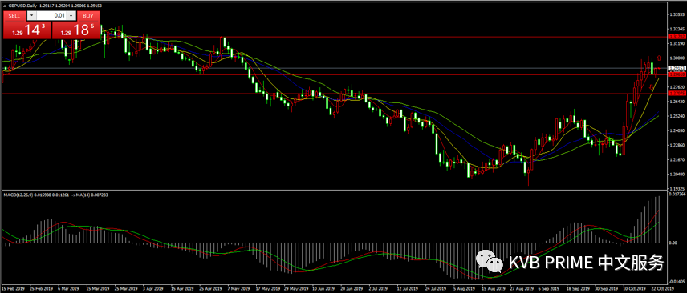Click the buy price 1.29 18 tile
The image size is (687, 293).
[x=76, y=30]
